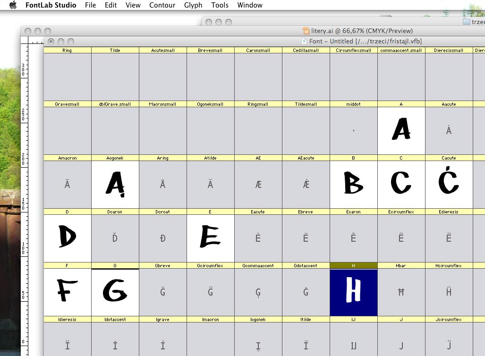This screenshot has width=485, height=356.
Task: Click the fristajl.vfb file icon in title
Action: click(x=304, y=41)
